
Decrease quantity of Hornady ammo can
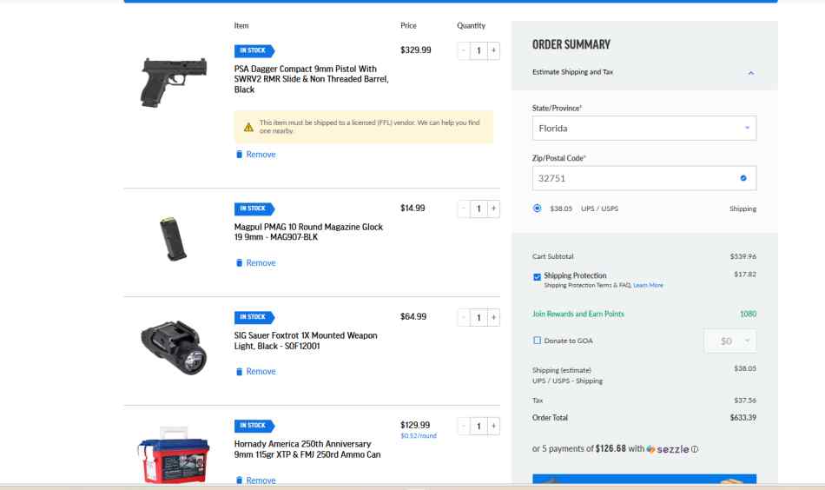(464, 426)
